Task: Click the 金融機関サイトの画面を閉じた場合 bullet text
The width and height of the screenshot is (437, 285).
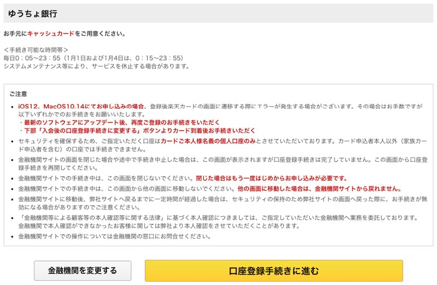Action: click(223, 164)
